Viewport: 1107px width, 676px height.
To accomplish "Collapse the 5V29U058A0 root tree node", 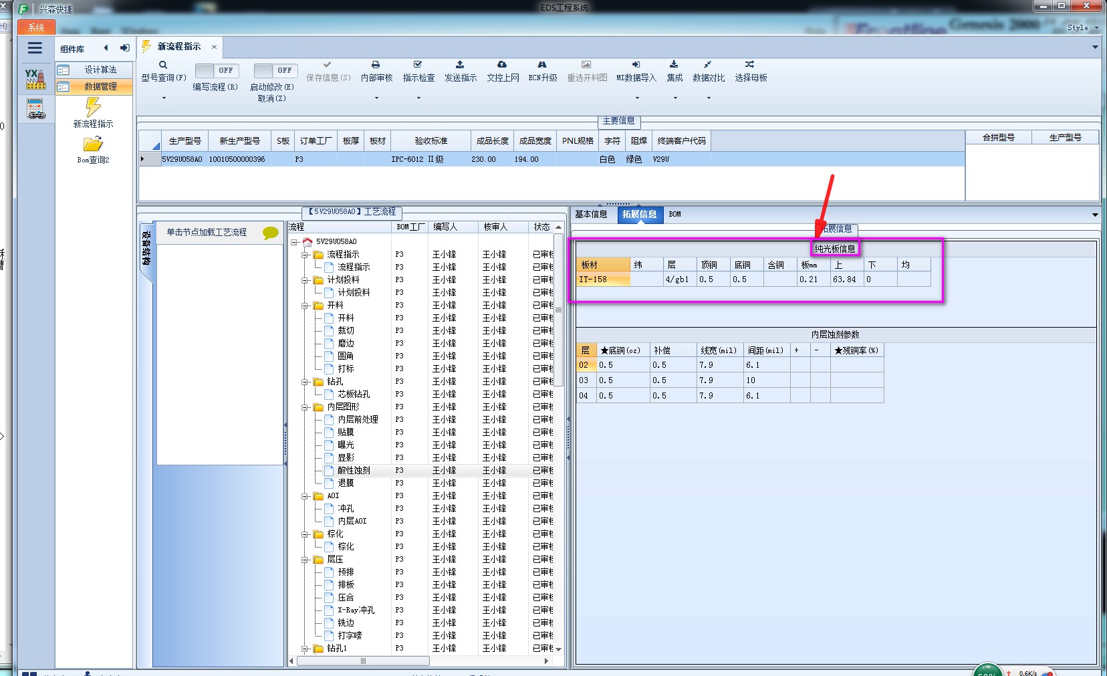I will tap(294, 242).
